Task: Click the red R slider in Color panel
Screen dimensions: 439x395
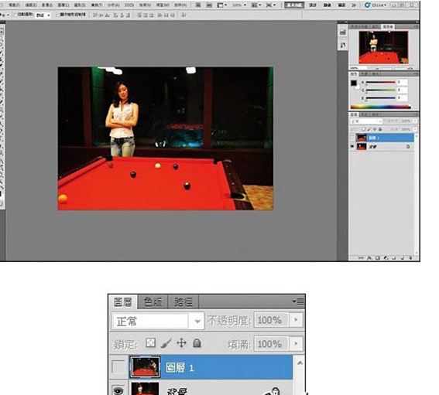Action: [x=380, y=83]
